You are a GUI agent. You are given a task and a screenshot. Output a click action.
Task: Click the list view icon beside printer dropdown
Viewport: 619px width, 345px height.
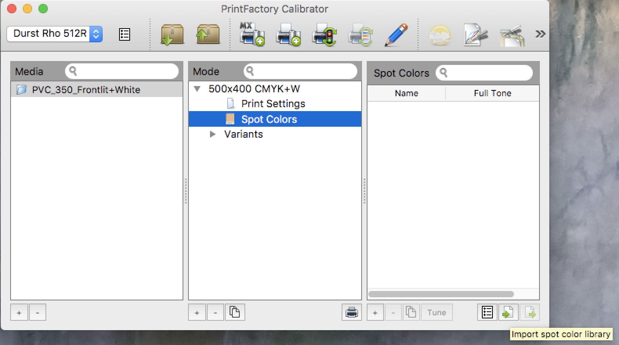tap(124, 34)
